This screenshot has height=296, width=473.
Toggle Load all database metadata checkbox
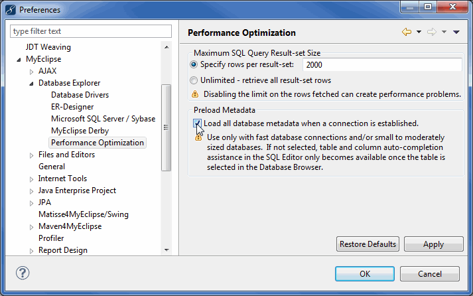(196, 123)
